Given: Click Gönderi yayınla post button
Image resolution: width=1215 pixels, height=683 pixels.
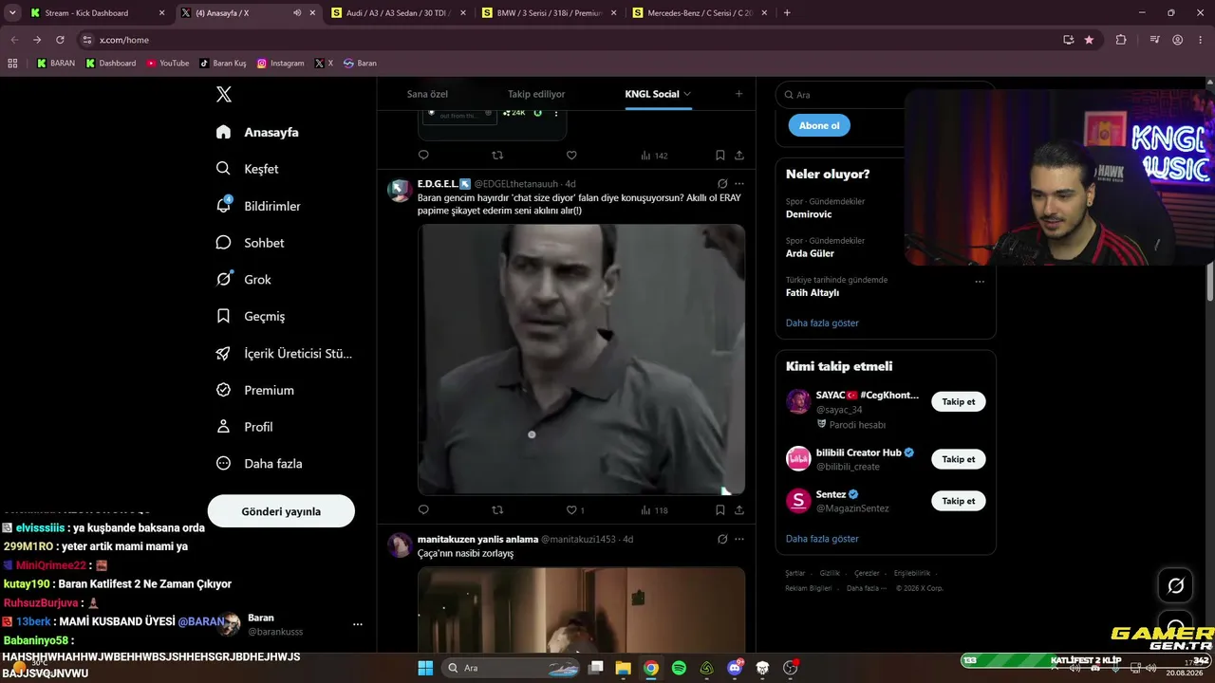Looking at the screenshot, I should (281, 511).
